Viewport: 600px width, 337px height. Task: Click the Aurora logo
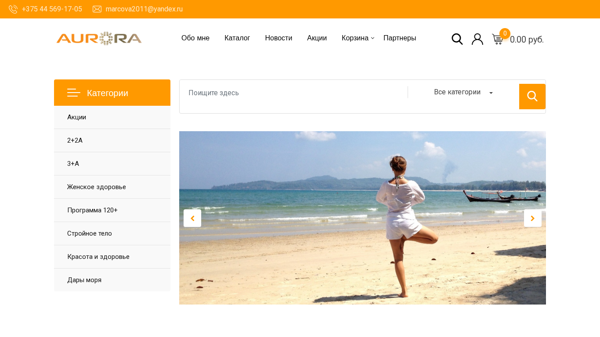99,39
